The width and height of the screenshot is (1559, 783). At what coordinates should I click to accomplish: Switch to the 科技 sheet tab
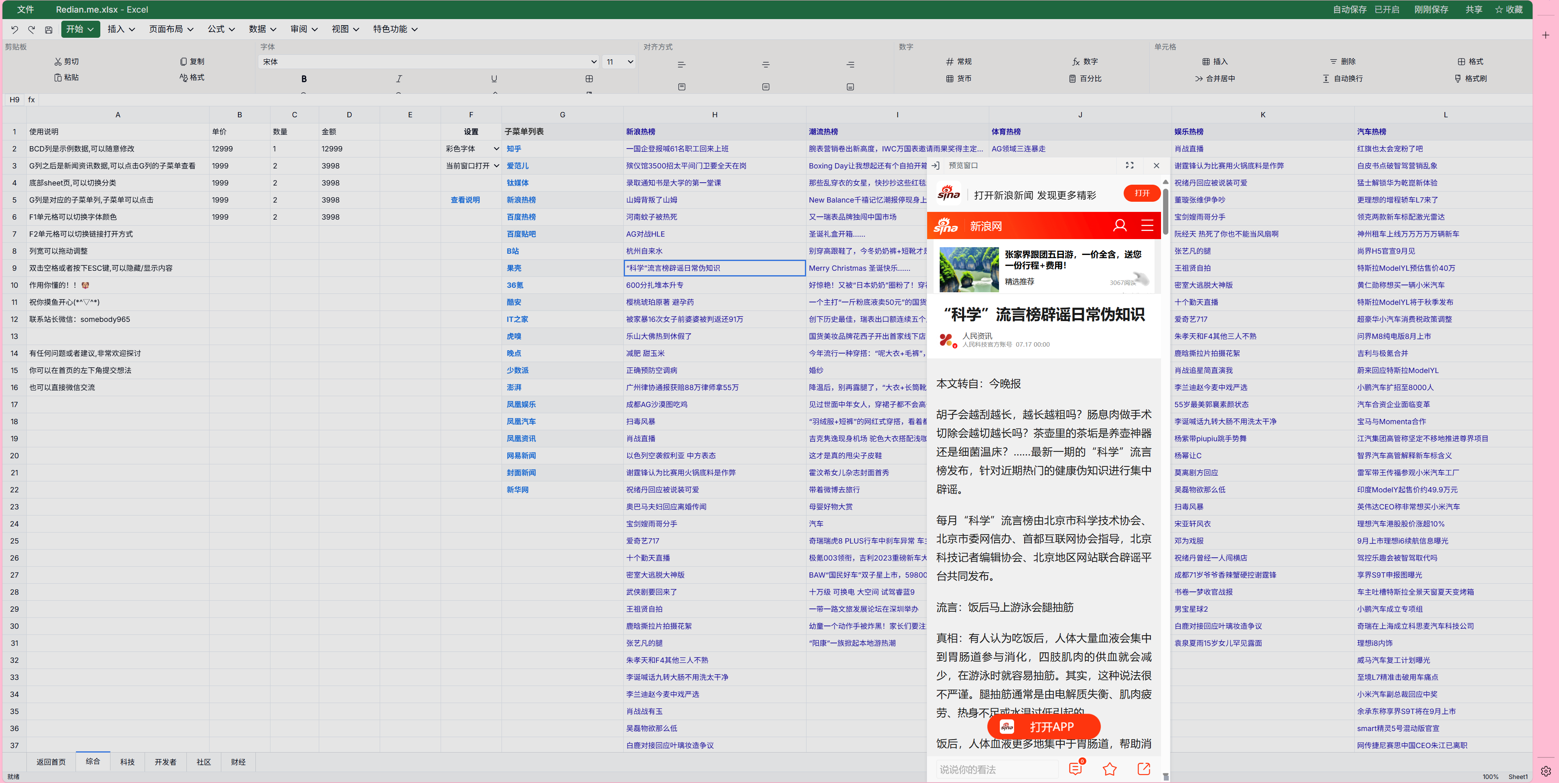pos(128,762)
